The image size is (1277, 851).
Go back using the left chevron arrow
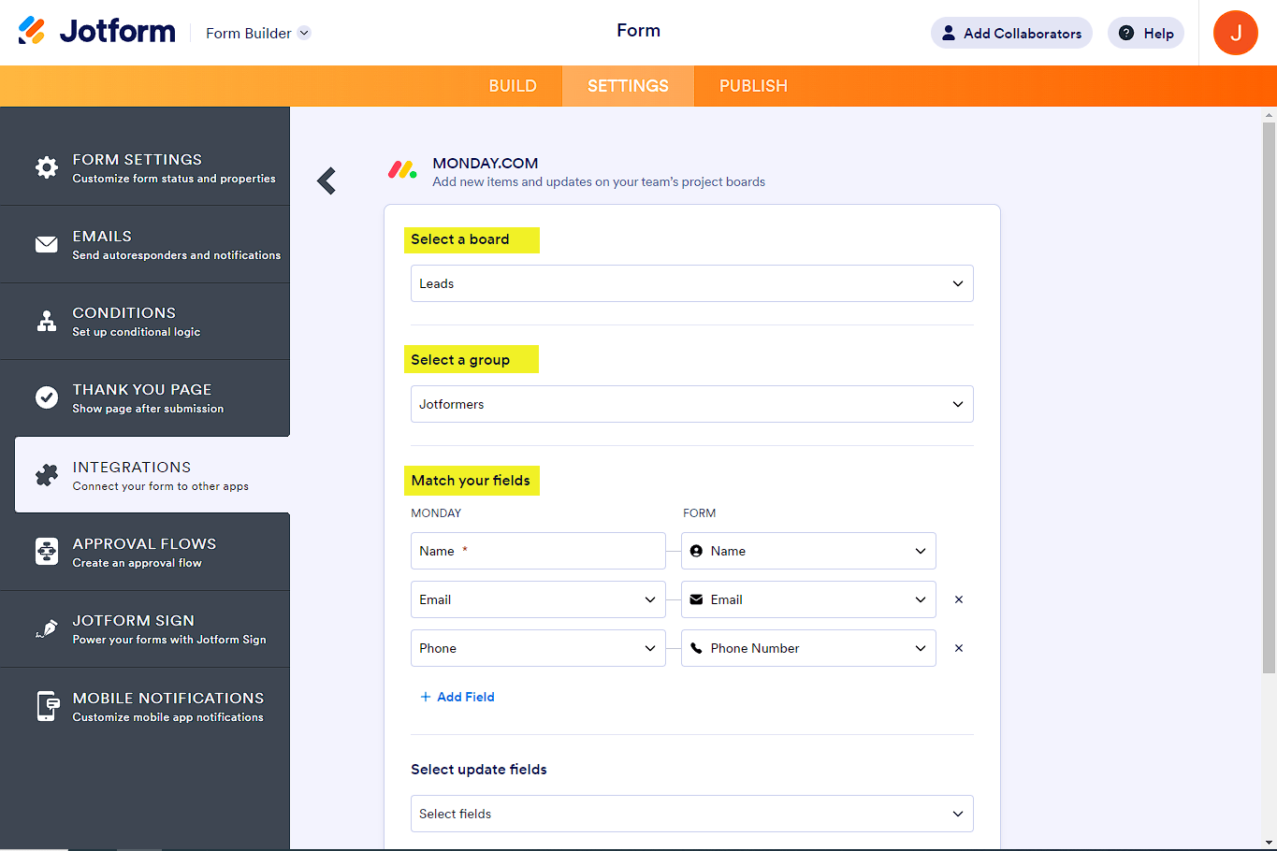coord(327,180)
